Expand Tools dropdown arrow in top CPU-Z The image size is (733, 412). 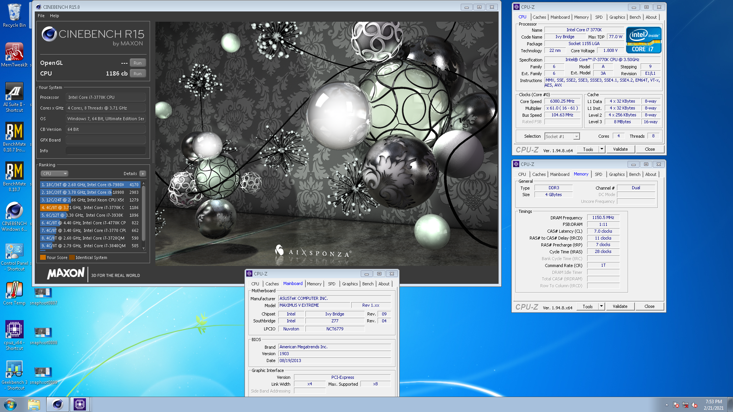pos(602,149)
